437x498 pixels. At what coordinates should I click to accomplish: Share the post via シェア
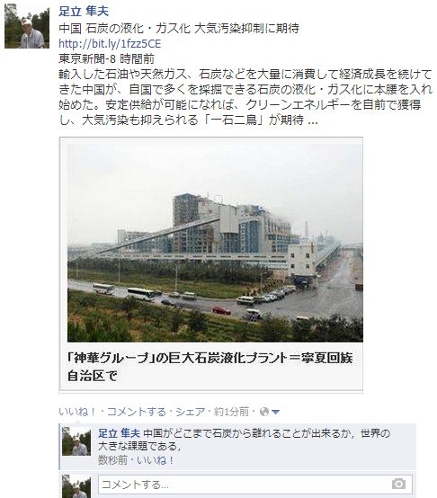[191, 412]
